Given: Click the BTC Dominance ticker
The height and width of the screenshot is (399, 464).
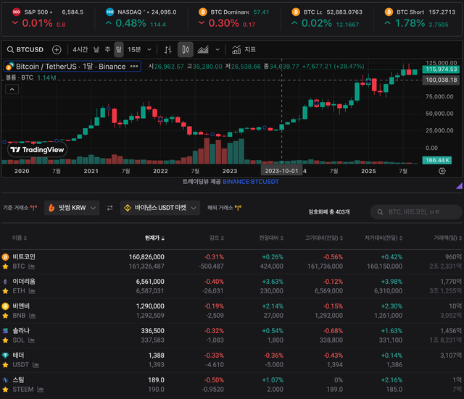Looking at the screenshot, I should coord(233,17).
